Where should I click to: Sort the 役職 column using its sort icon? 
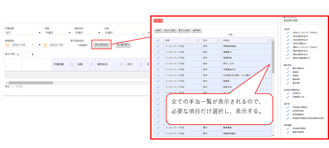tap(91, 64)
